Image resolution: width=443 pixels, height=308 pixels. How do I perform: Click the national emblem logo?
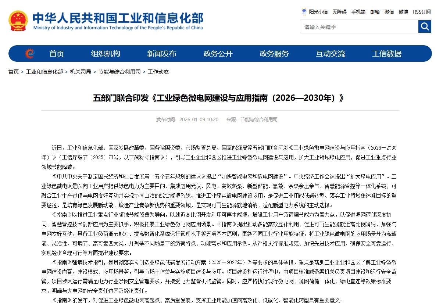[x=18, y=21]
